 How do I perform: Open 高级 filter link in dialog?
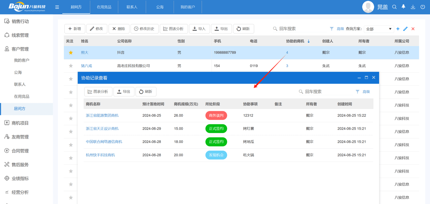(x=366, y=92)
